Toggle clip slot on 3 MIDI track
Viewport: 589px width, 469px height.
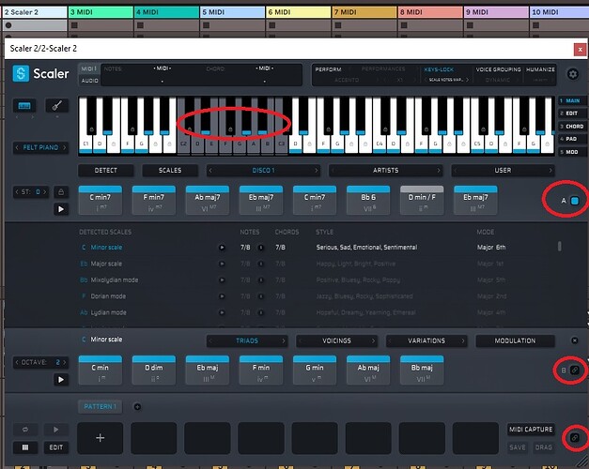point(74,25)
